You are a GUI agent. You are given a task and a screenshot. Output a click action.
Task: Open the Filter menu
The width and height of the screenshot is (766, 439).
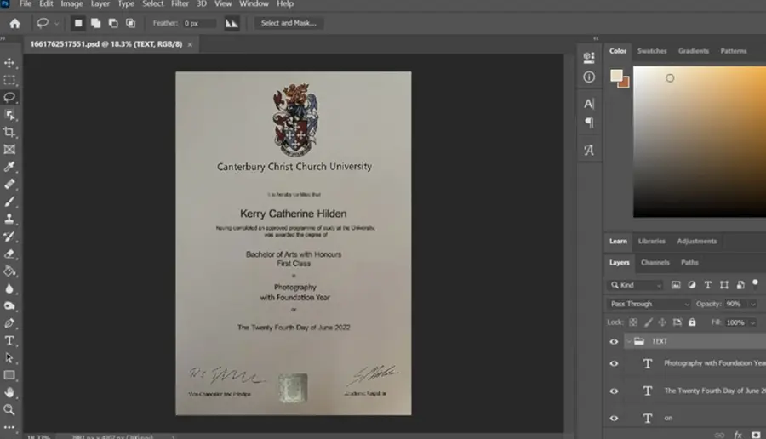pyautogui.click(x=180, y=4)
